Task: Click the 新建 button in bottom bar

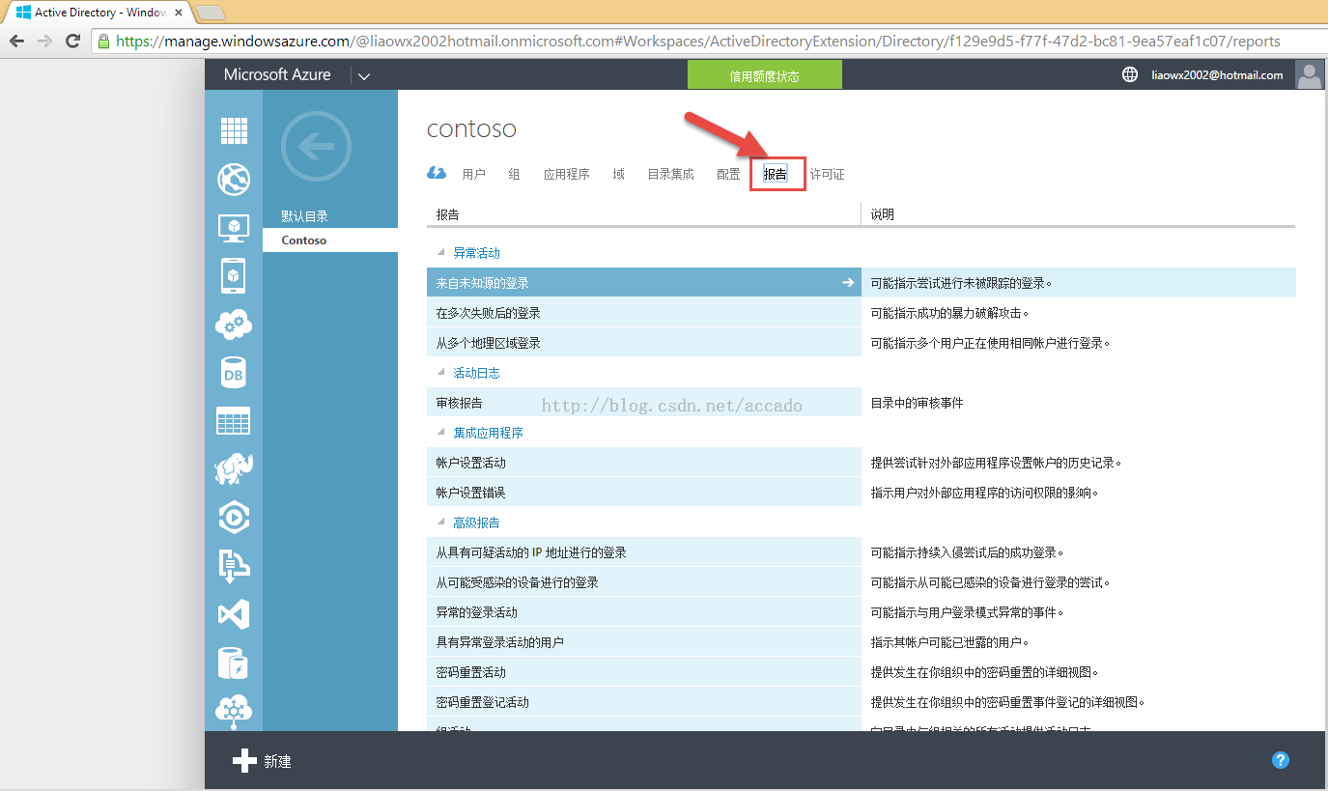Action: 263,761
